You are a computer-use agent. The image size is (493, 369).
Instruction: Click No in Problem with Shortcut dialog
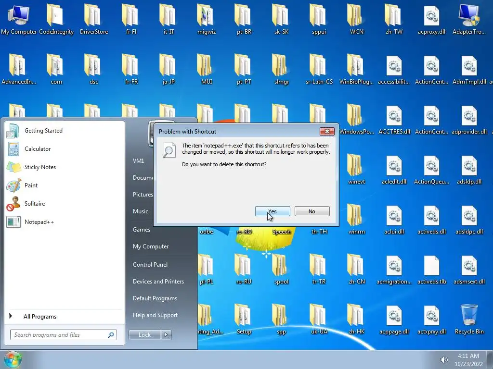click(x=312, y=211)
